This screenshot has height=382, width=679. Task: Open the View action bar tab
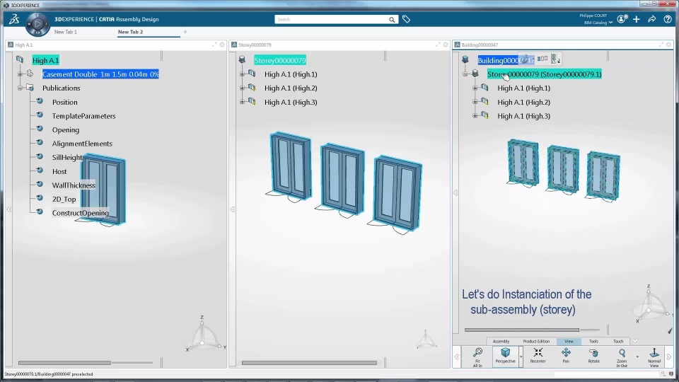tap(569, 341)
